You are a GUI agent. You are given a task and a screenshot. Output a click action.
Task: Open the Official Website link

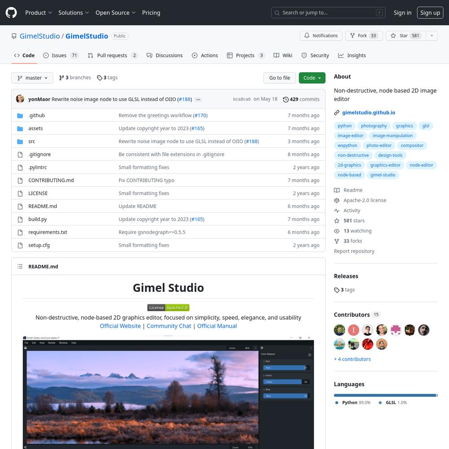120,326
